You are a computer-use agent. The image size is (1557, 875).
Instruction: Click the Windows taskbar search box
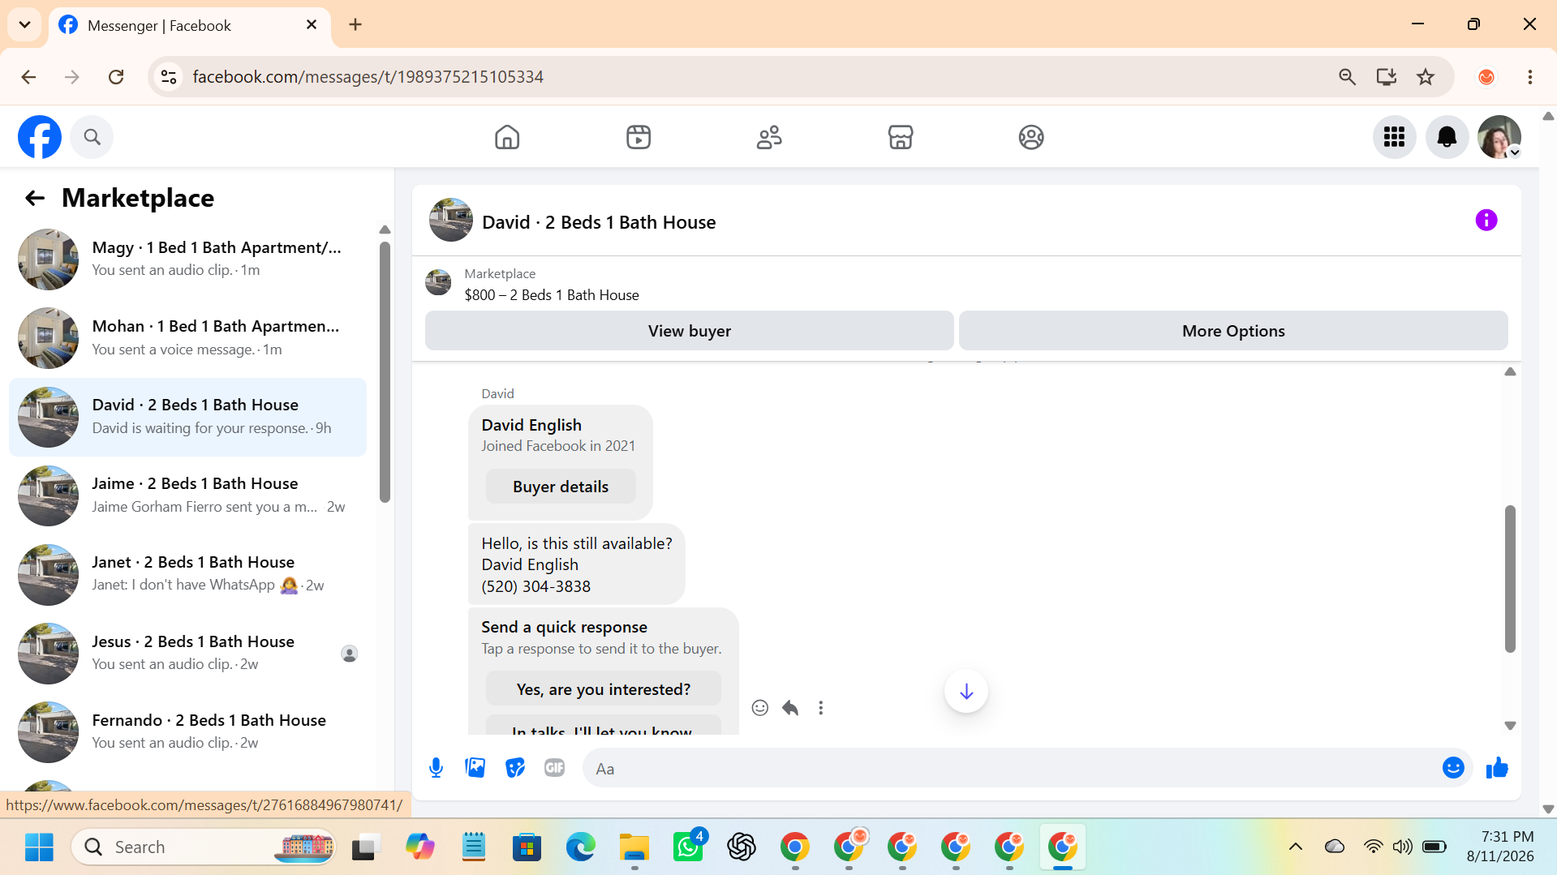click(204, 847)
